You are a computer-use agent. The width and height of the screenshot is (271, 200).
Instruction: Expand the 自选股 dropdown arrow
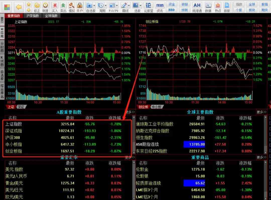coord(94,5)
